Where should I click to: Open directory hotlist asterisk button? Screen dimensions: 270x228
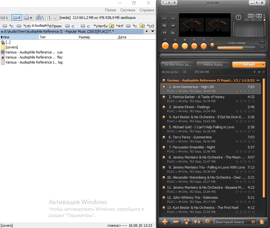(x=146, y=31)
